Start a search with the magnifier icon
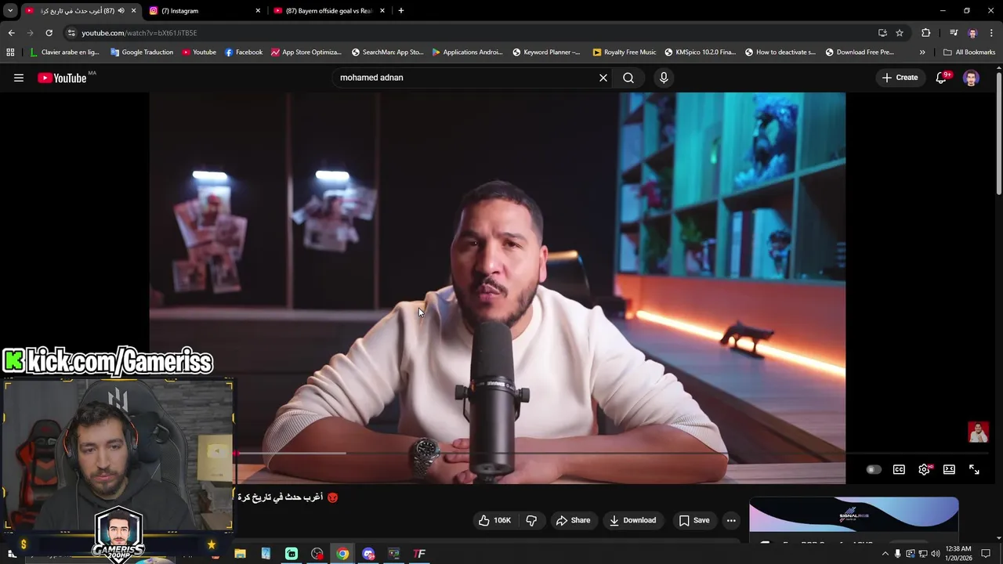Screen dimensions: 1003x564 click(x=628, y=78)
